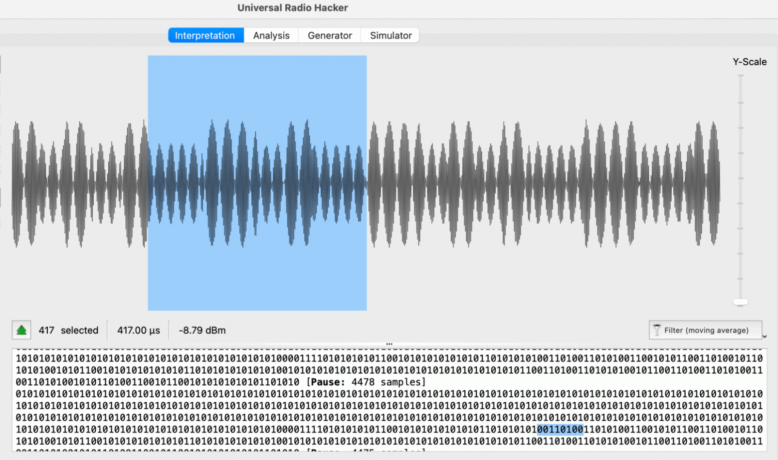The image size is (778, 460).
Task: Click the "Y-Scale" label
Action: point(750,62)
